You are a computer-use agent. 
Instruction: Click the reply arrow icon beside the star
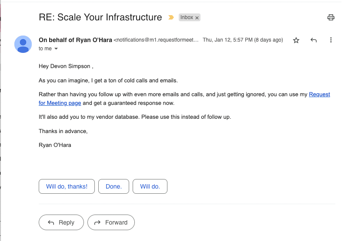314,40
